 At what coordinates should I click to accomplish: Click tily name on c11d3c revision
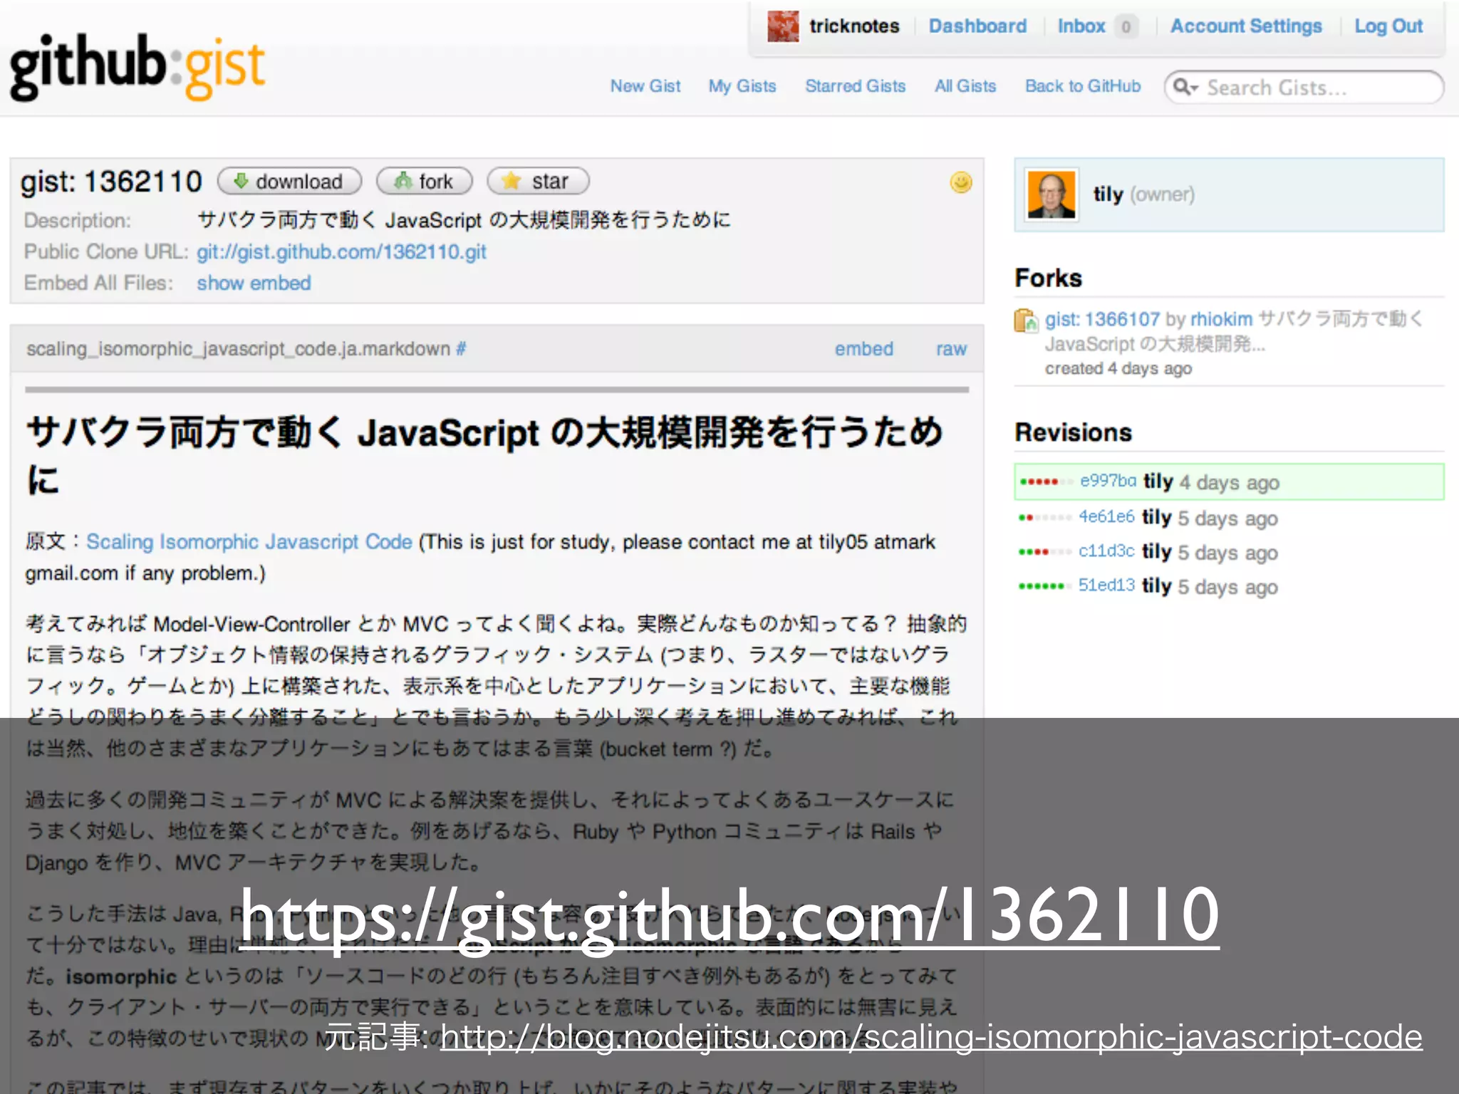pyautogui.click(x=1157, y=552)
